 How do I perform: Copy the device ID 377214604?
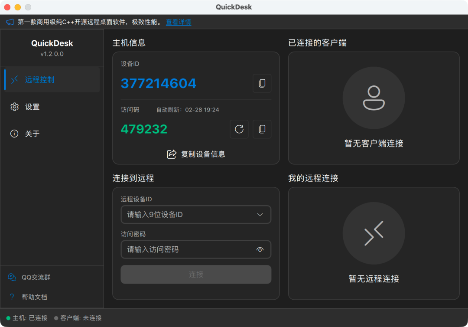tap(262, 83)
